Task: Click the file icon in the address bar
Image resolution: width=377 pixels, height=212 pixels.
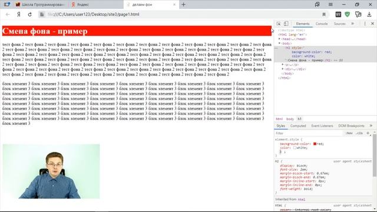Action: click(x=42, y=14)
